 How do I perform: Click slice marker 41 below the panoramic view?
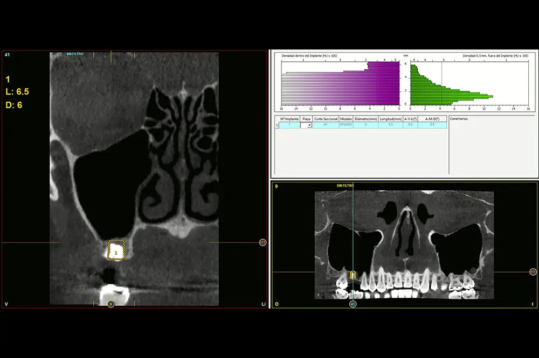pos(353,304)
